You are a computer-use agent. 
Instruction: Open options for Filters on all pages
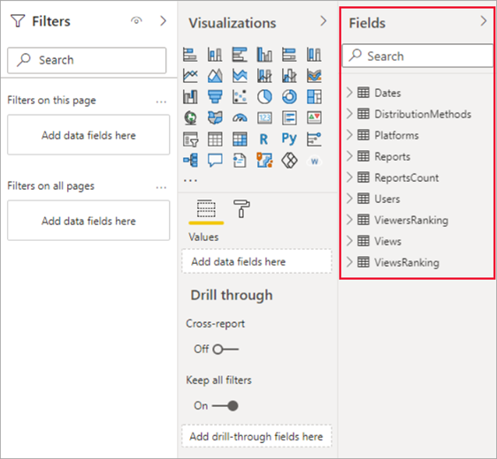[x=161, y=187]
